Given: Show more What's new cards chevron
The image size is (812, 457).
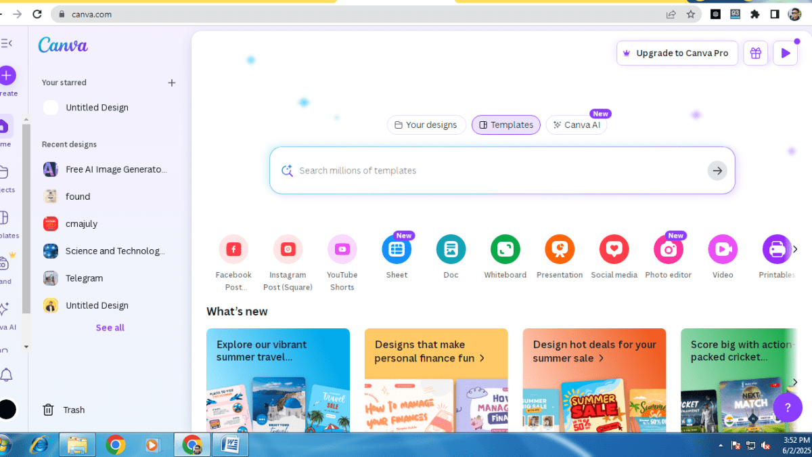Looking at the screenshot, I should (x=796, y=382).
